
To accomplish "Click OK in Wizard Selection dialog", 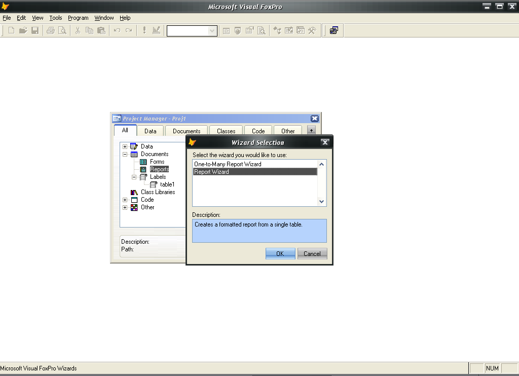I will click(x=280, y=253).
